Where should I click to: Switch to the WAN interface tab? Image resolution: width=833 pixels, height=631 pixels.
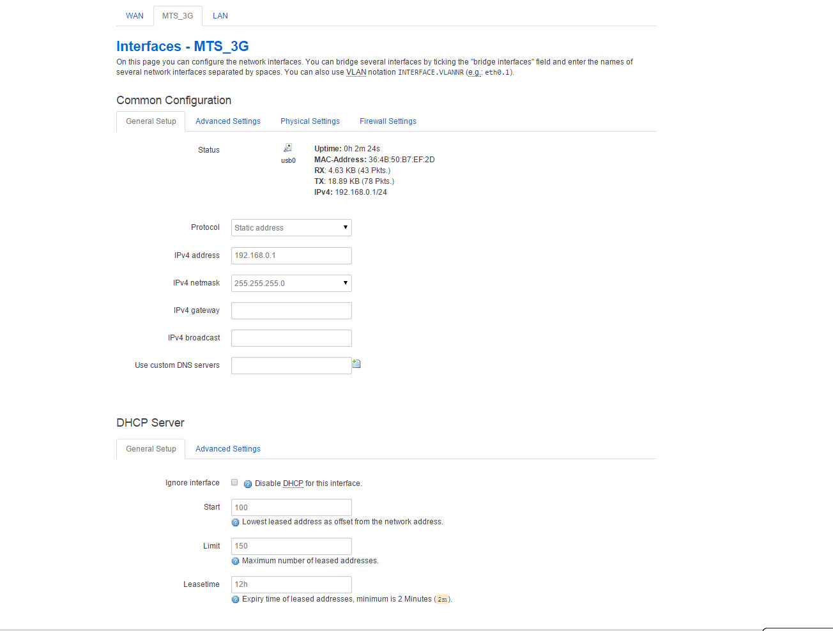(x=135, y=16)
